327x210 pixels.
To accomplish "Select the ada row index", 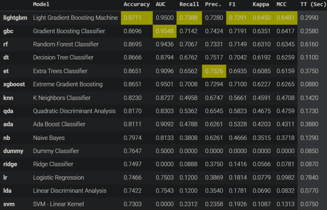I will tap(8, 124).
